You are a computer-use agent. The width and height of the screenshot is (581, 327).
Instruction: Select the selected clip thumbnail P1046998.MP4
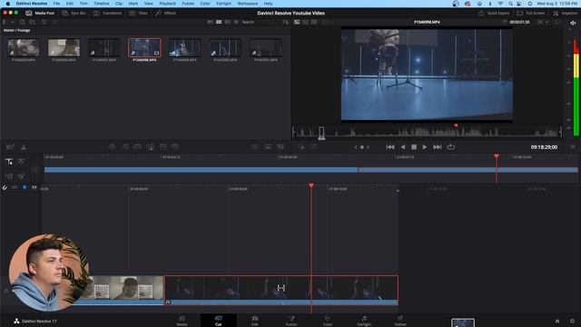pyautogui.click(x=144, y=47)
